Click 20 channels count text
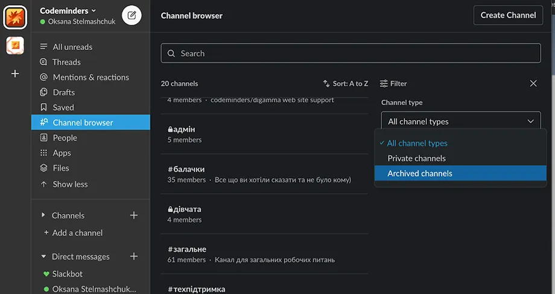555x294 pixels. (179, 83)
